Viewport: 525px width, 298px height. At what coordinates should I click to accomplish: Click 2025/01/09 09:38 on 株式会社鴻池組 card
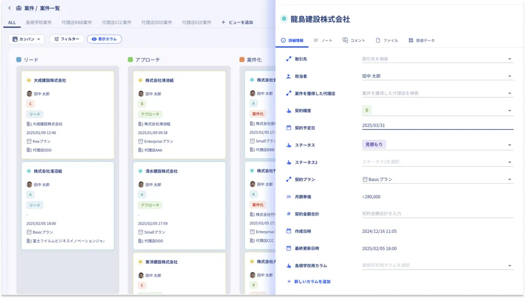(x=153, y=133)
